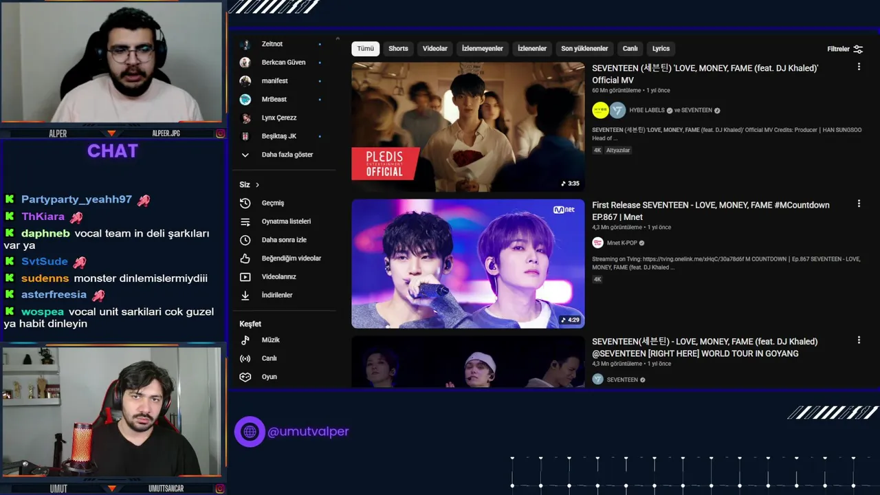Open the Zeitnot channel avatar
Screen dimensions: 880x495
click(x=245, y=44)
